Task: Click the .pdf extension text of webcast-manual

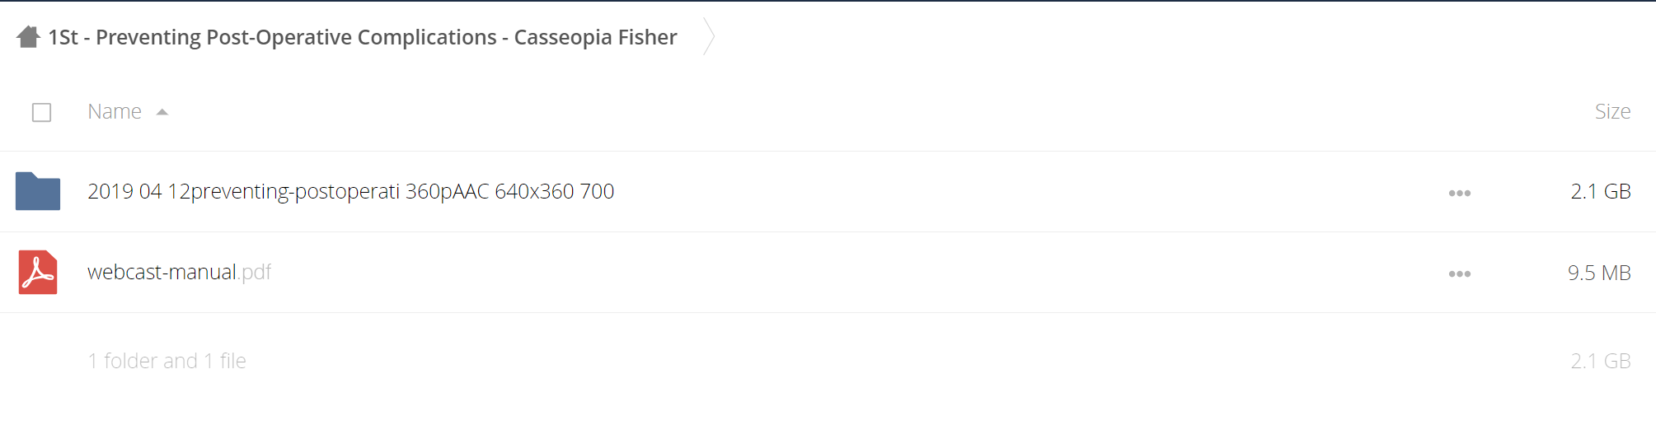Action: click(255, 273)
